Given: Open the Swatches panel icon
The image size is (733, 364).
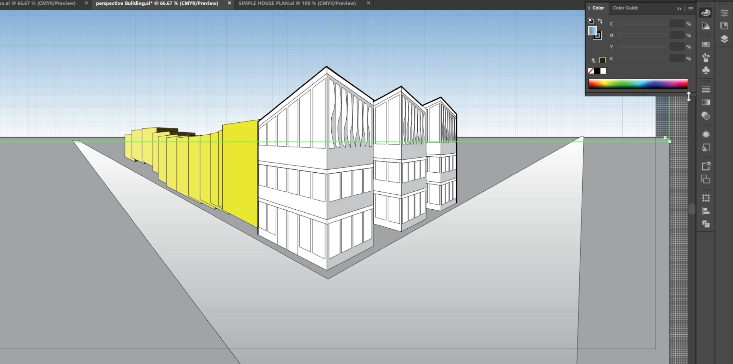Looking at the screenshot, I should pos(706,45).
